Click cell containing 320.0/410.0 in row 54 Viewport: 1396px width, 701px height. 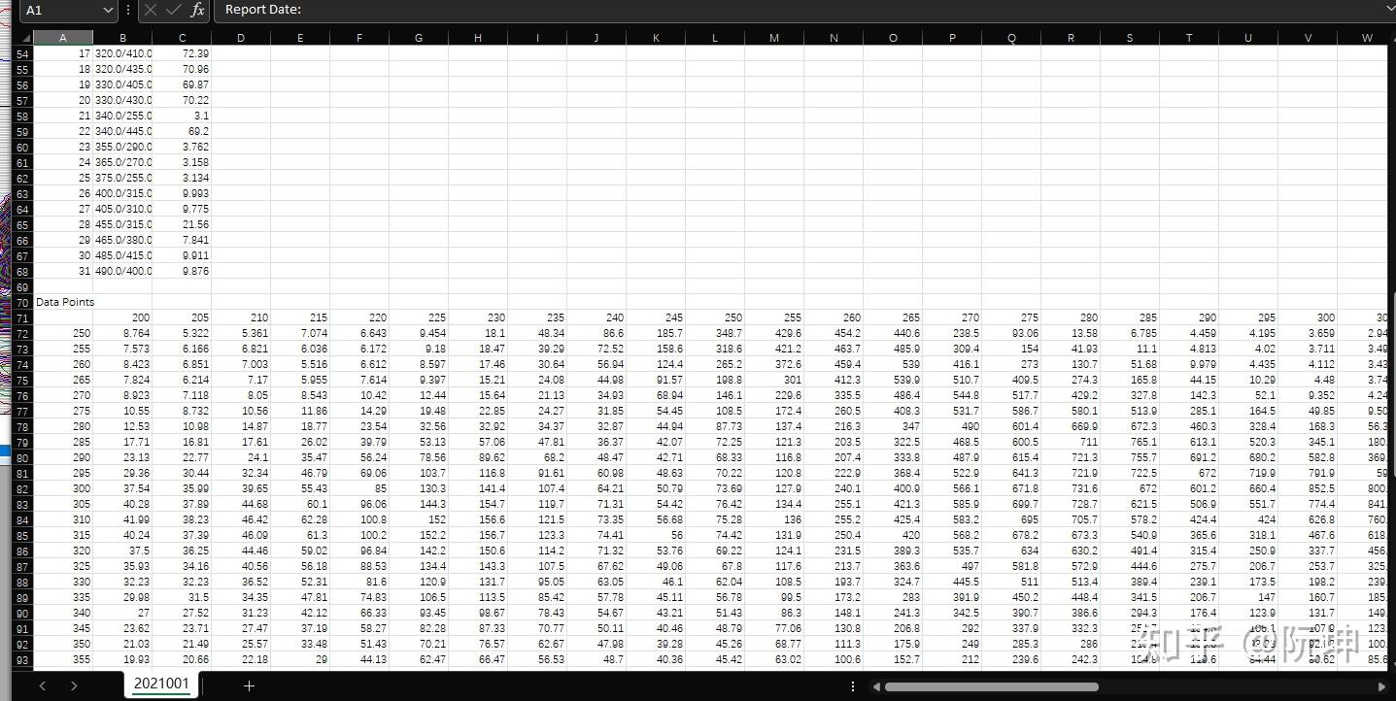(x=122, y=53)
